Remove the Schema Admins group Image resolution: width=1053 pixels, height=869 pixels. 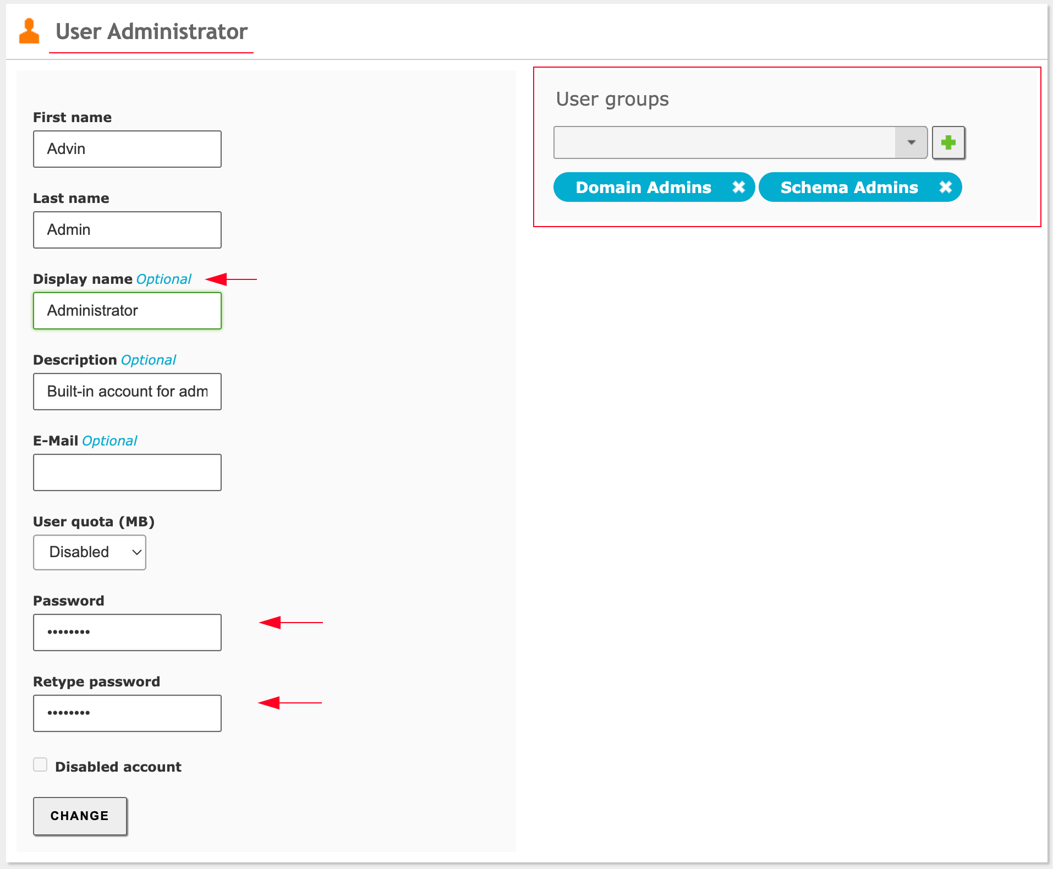click(x=945, y=188)
